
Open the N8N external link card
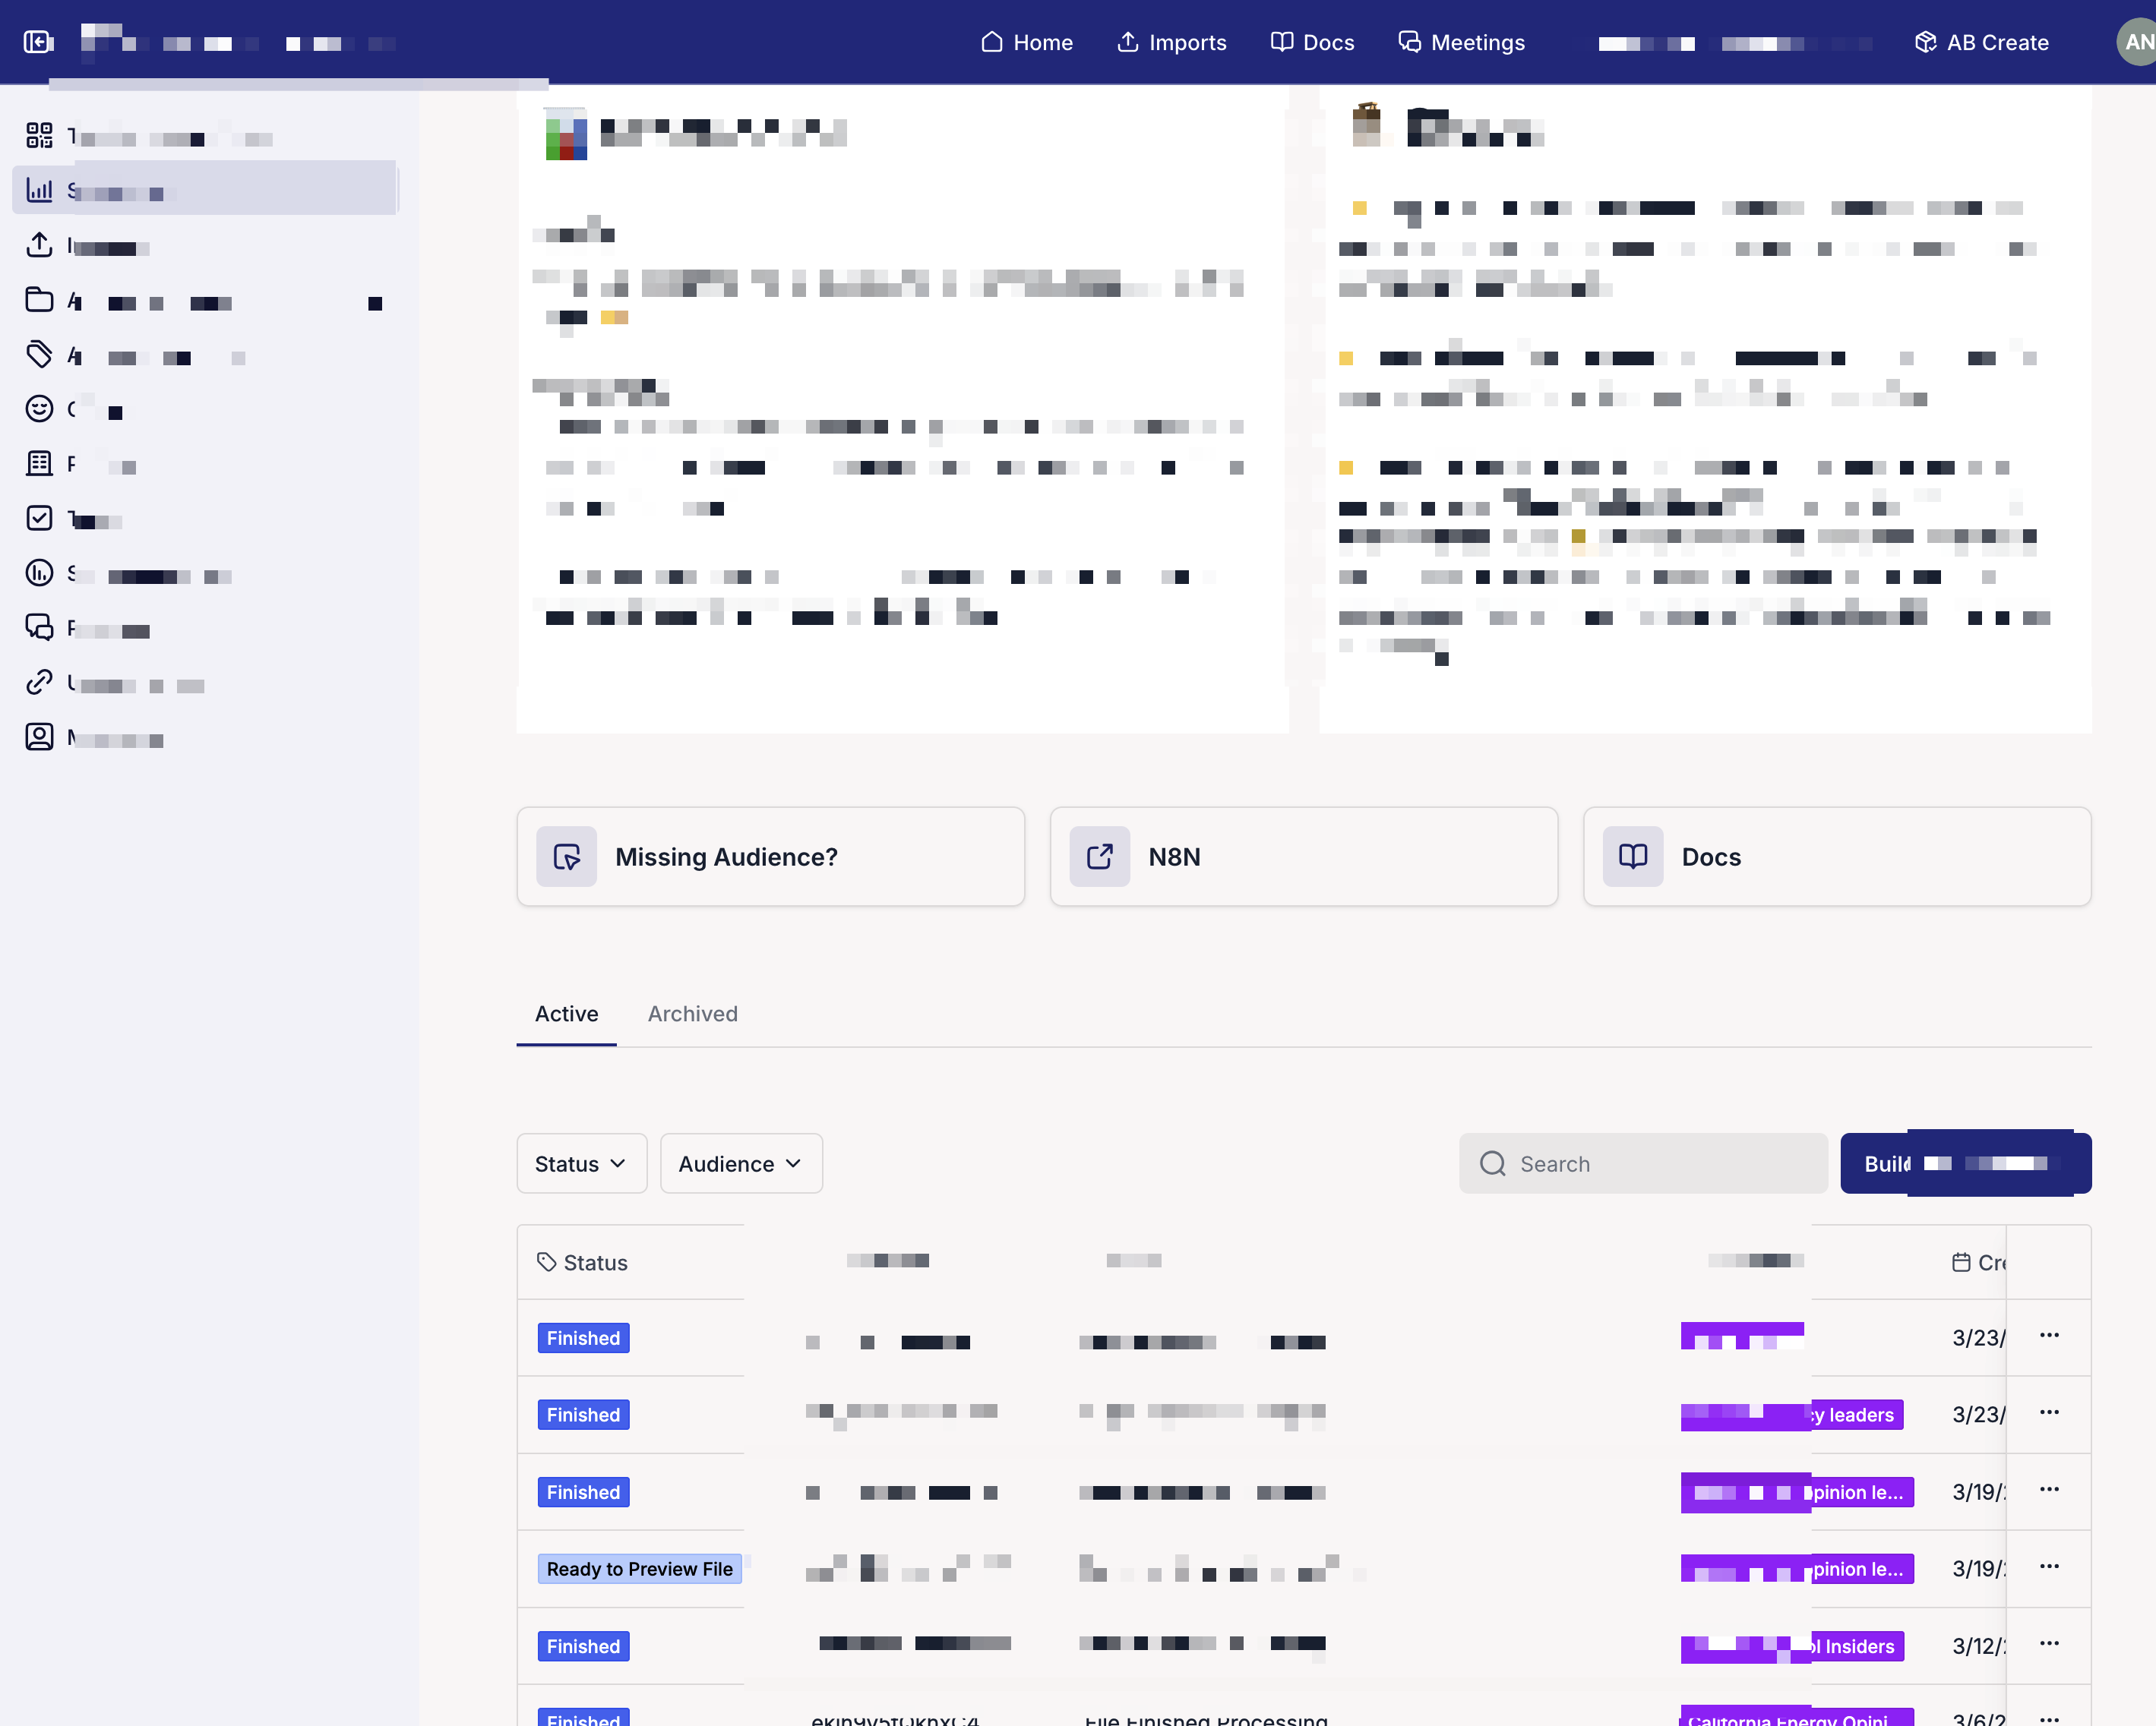pyautogui.click(x=1303, y=857)
